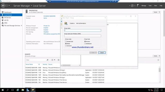Open the Help menu
The height and width of the screenshot is (92, 165).
[x=161, y=6]
